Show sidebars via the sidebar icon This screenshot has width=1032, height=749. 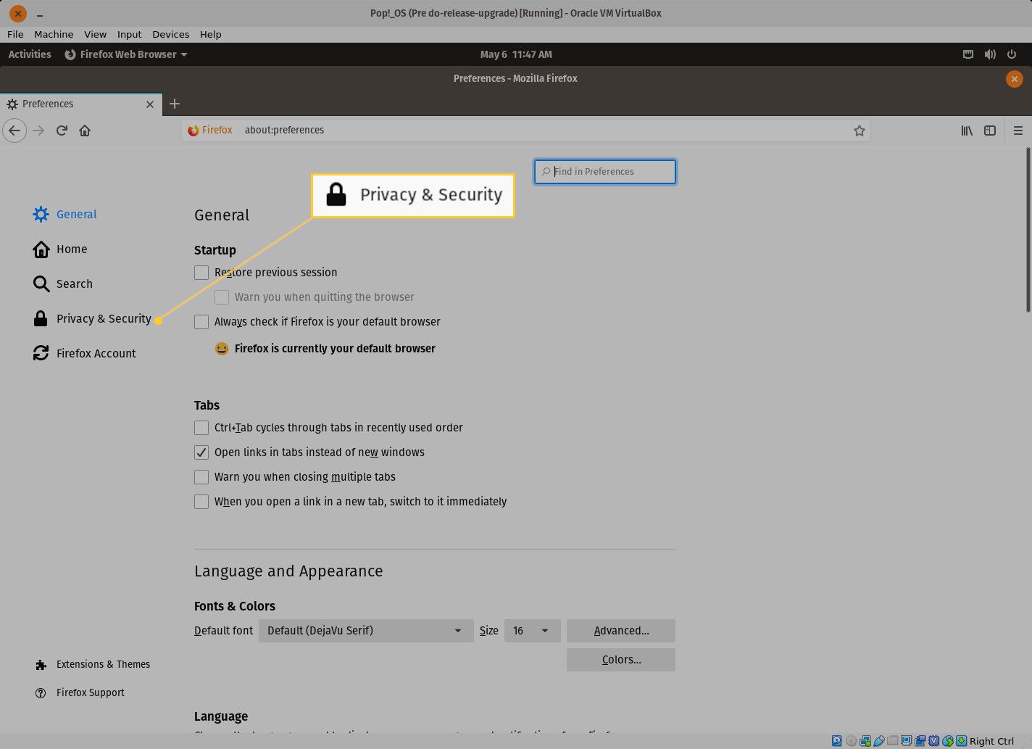coord(990,131)
